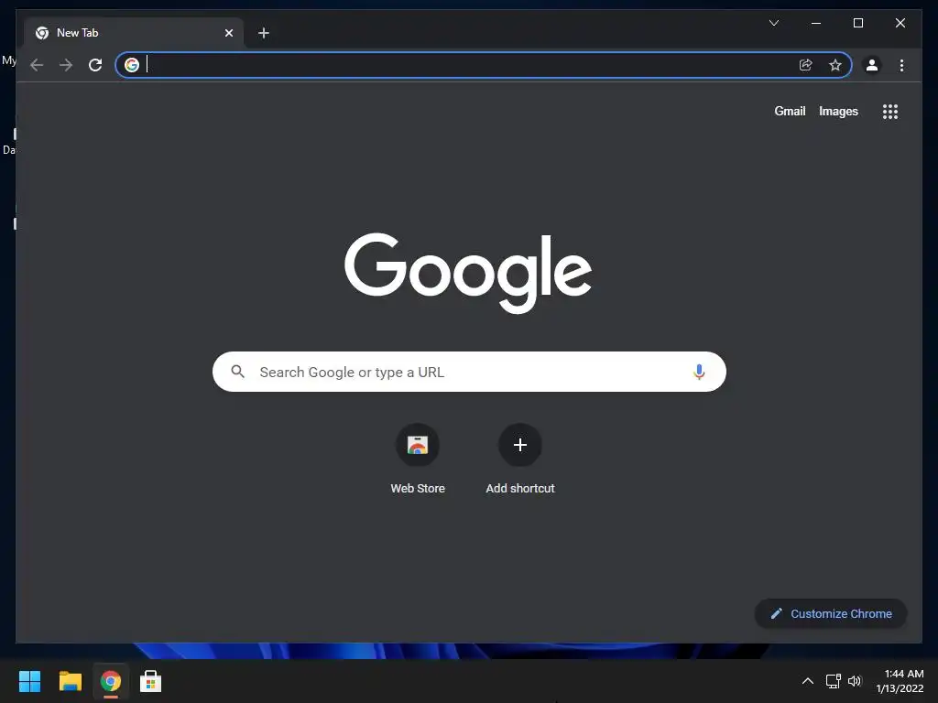Reload the current page

point(95,65)
